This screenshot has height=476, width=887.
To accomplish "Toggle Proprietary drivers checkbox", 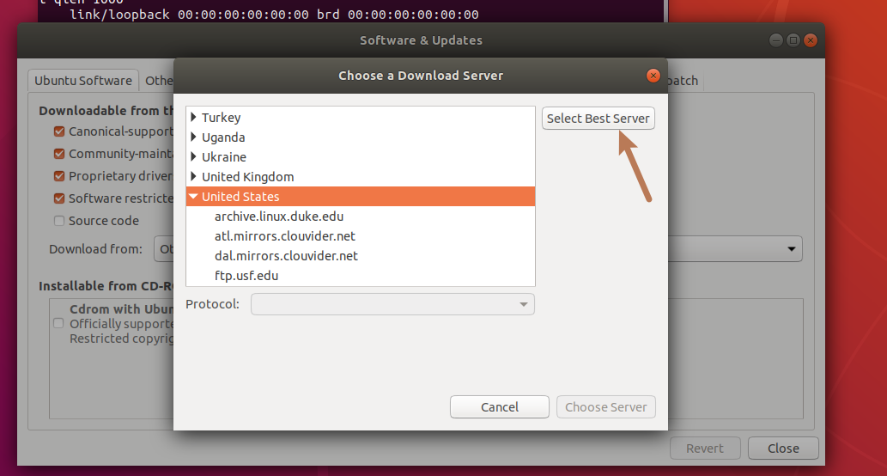I will tap(59, 176).
